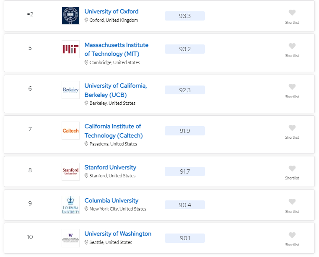Click the University of Oxford crest logo

click(x=70, y=16)
